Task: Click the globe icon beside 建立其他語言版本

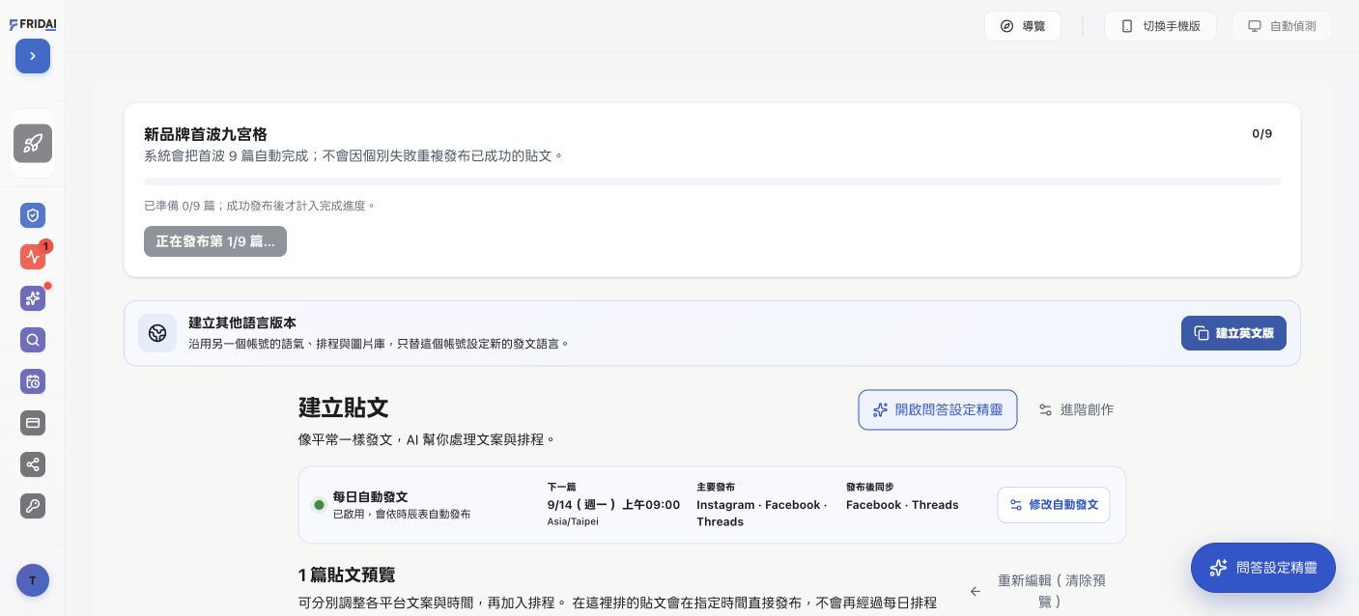Action: click(157, 333)
